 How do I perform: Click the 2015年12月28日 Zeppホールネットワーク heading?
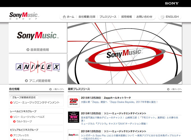pos(106,98)
